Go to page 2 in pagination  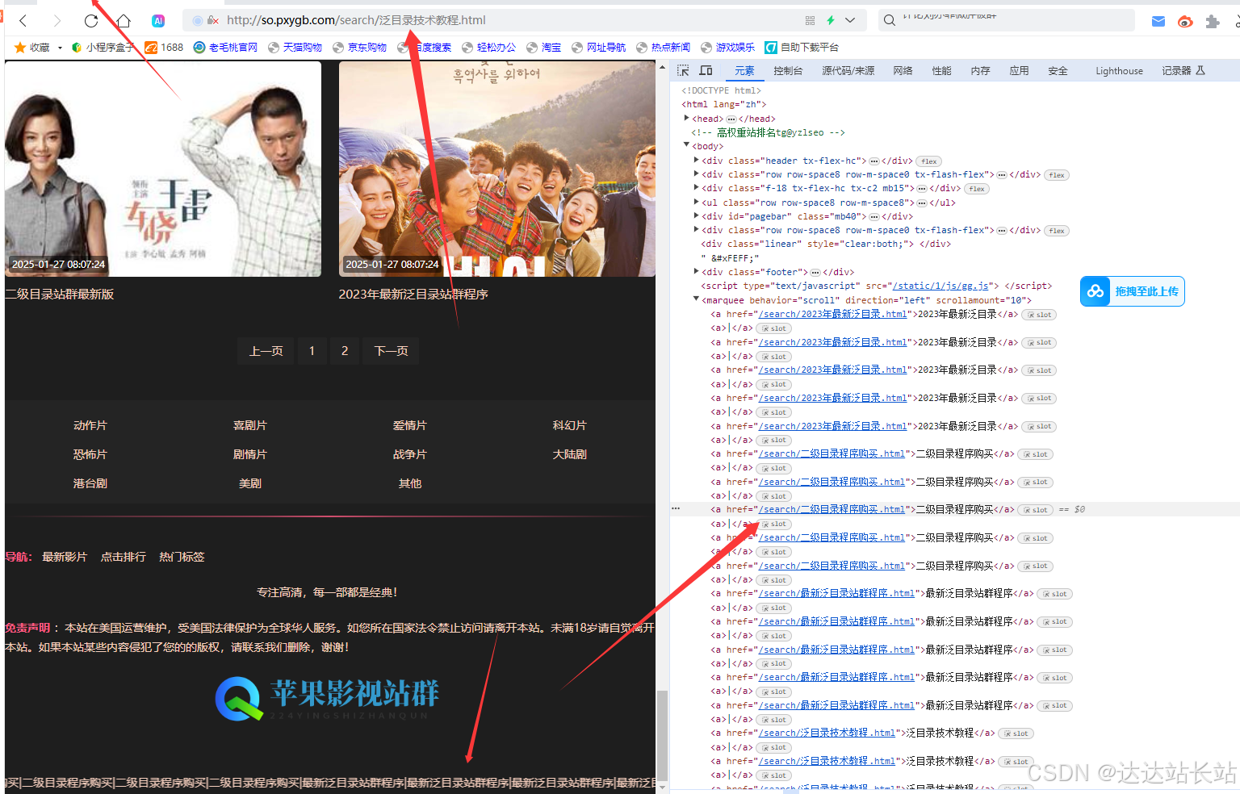point(345,351)
